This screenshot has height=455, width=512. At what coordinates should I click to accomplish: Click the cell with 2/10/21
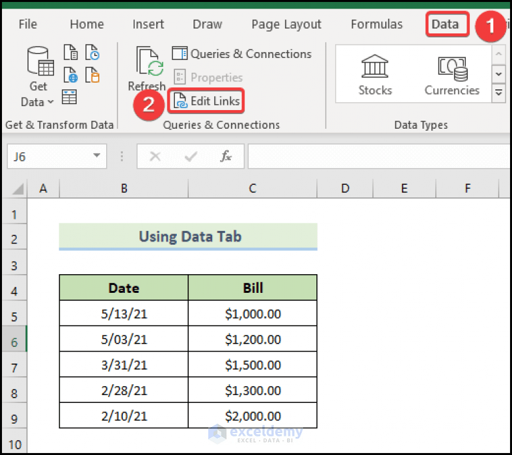(123, 416)
